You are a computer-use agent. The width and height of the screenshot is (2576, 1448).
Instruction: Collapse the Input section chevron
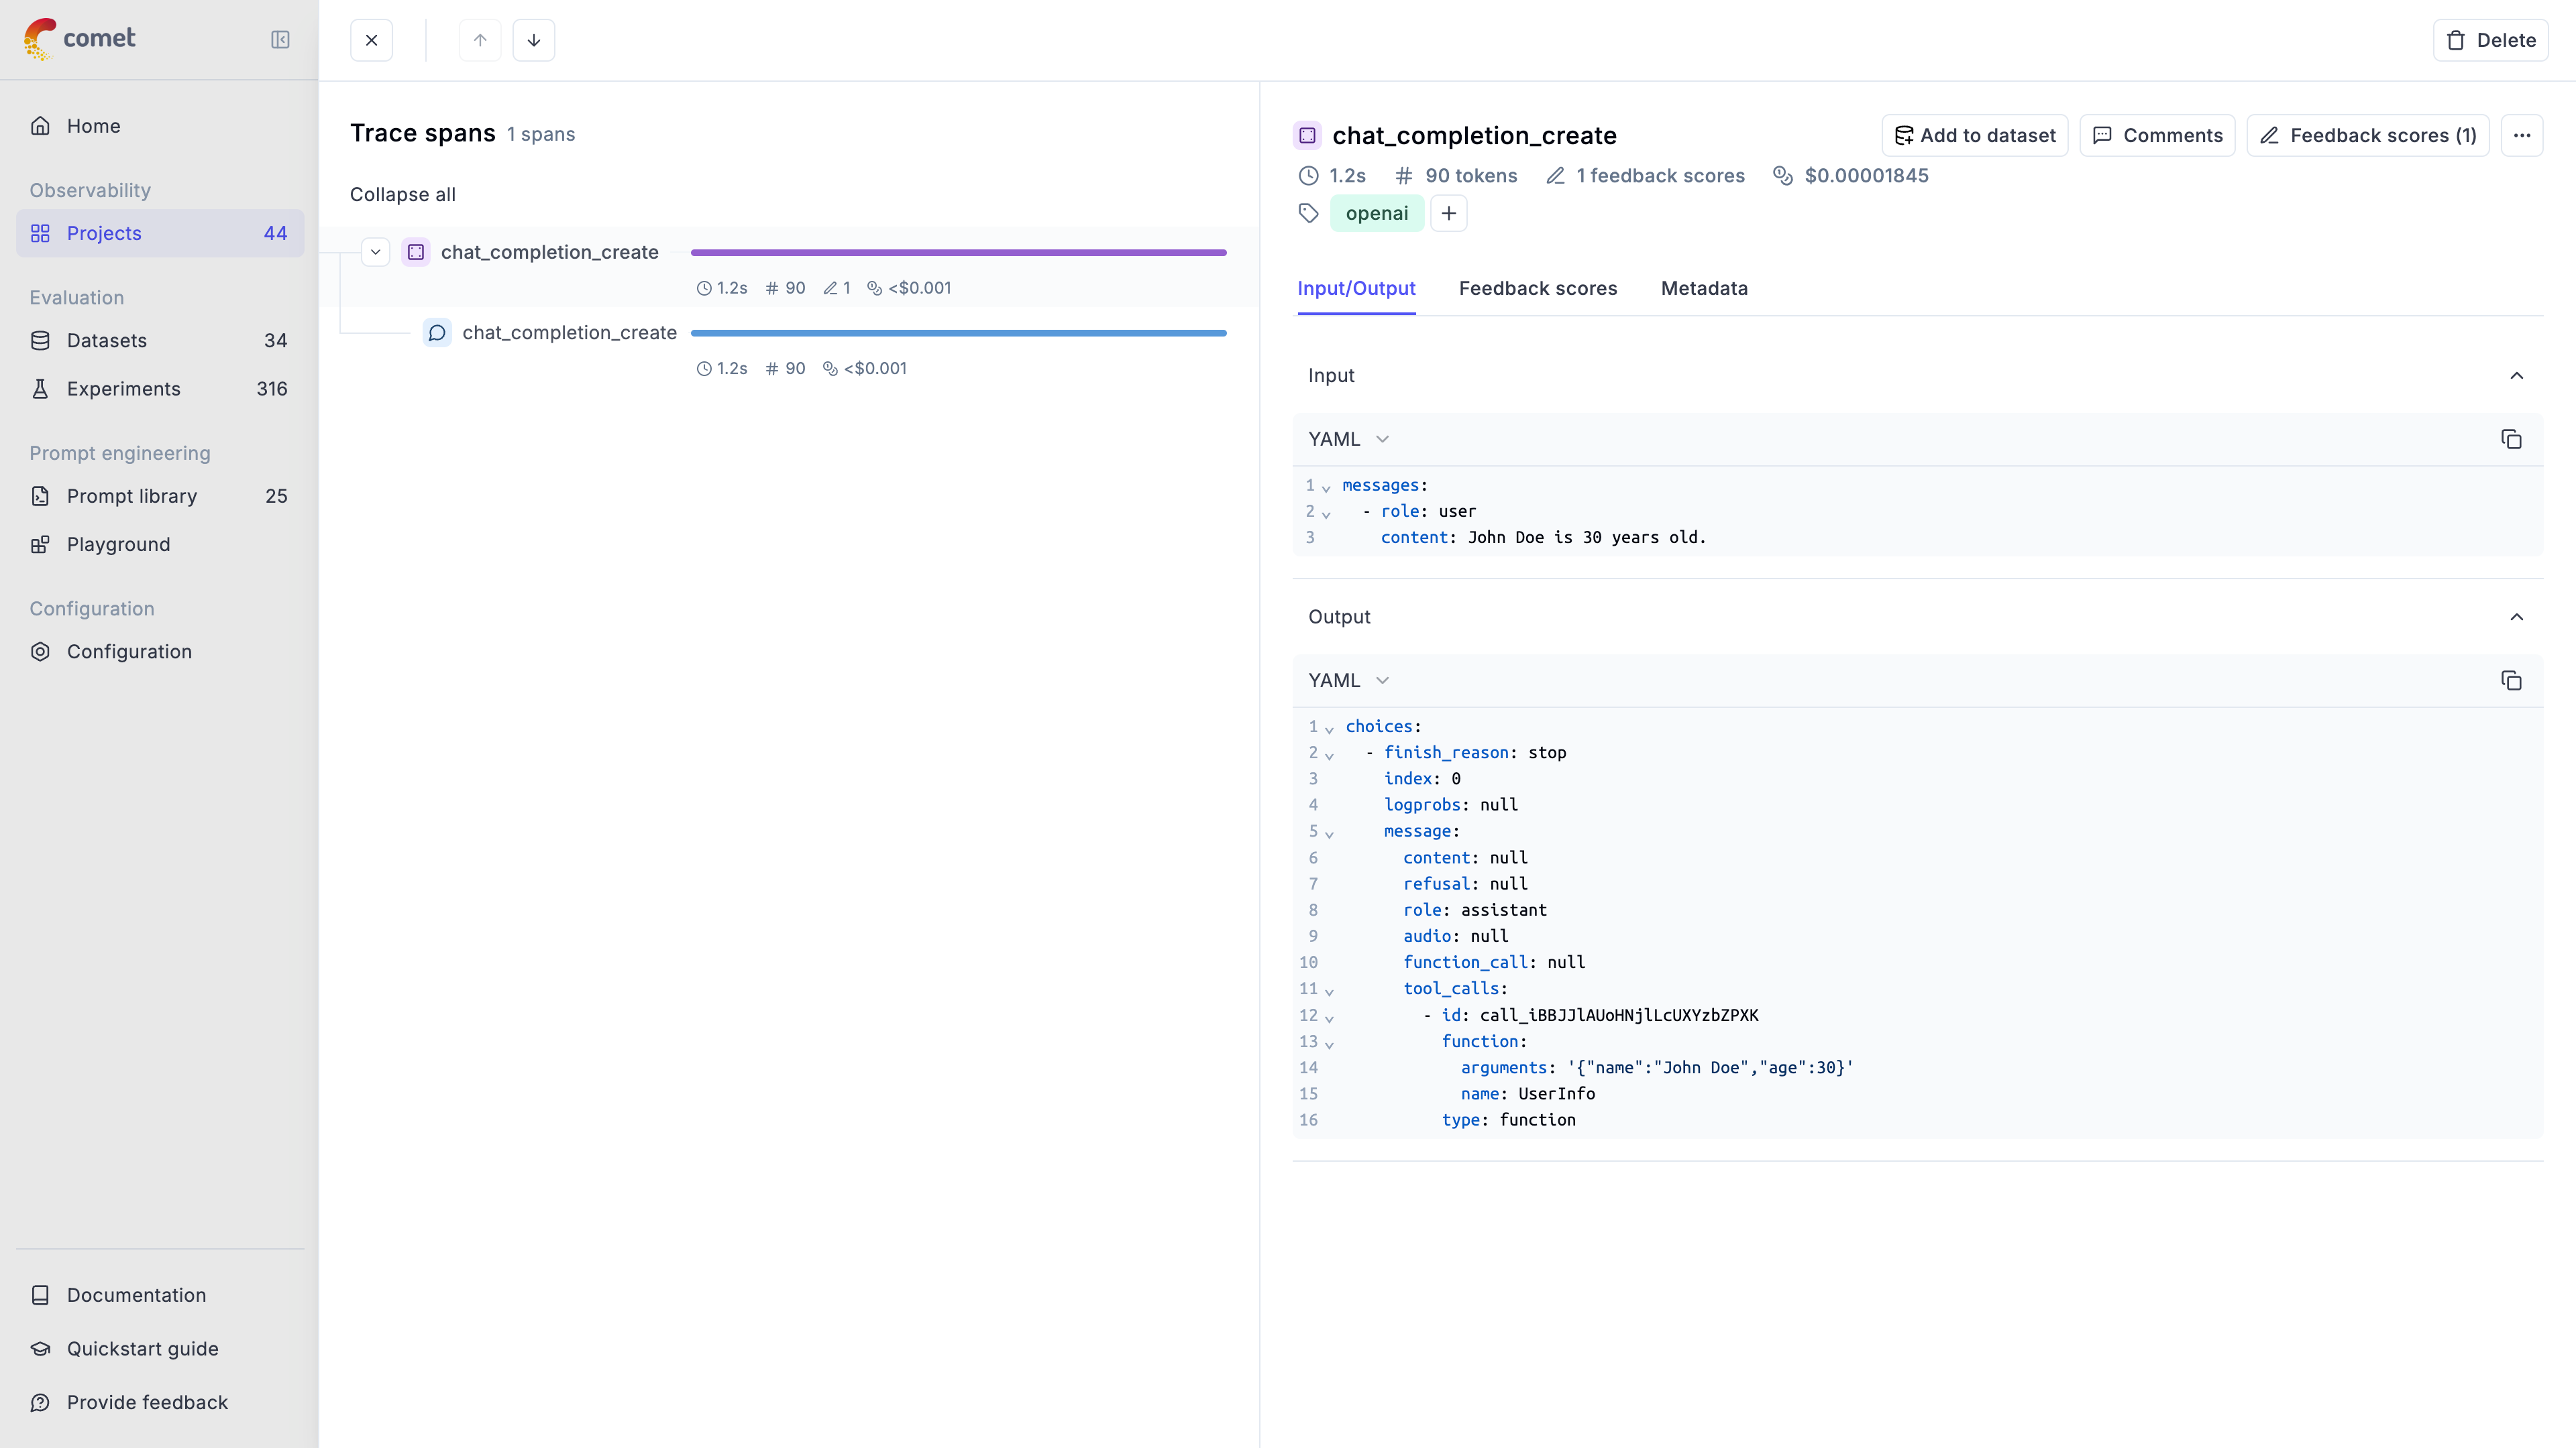tap(2518, 375)
